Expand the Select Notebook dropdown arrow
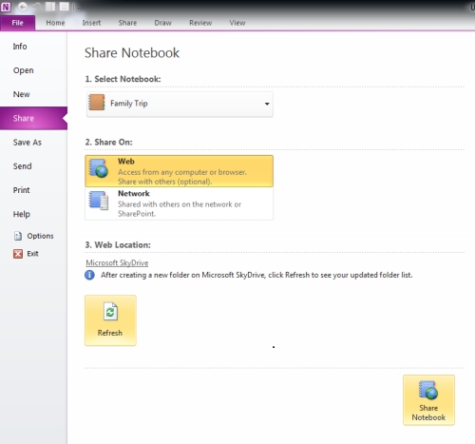The width and height of the screenshot is (475, 444). pyautogui.click(x=267, y=104)
